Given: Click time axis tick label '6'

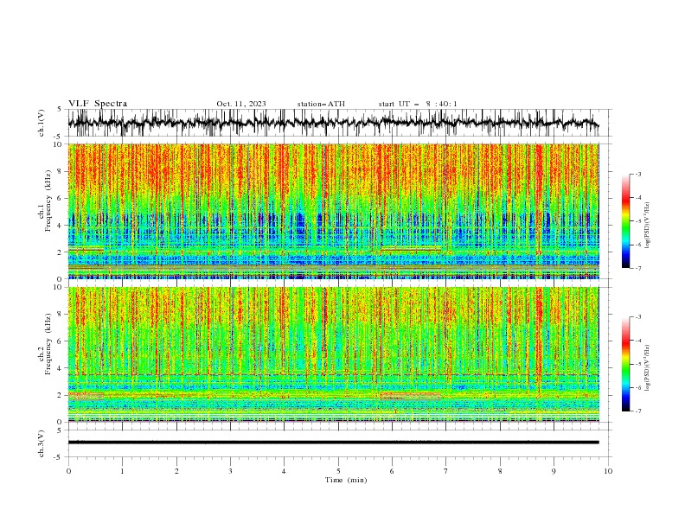Looking at the screenshot, I should click(x=392, y=471).
